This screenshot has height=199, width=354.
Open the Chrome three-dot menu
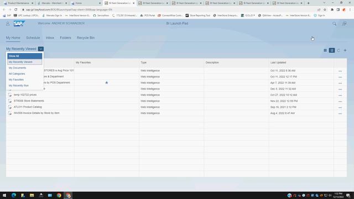pos(350,10)
